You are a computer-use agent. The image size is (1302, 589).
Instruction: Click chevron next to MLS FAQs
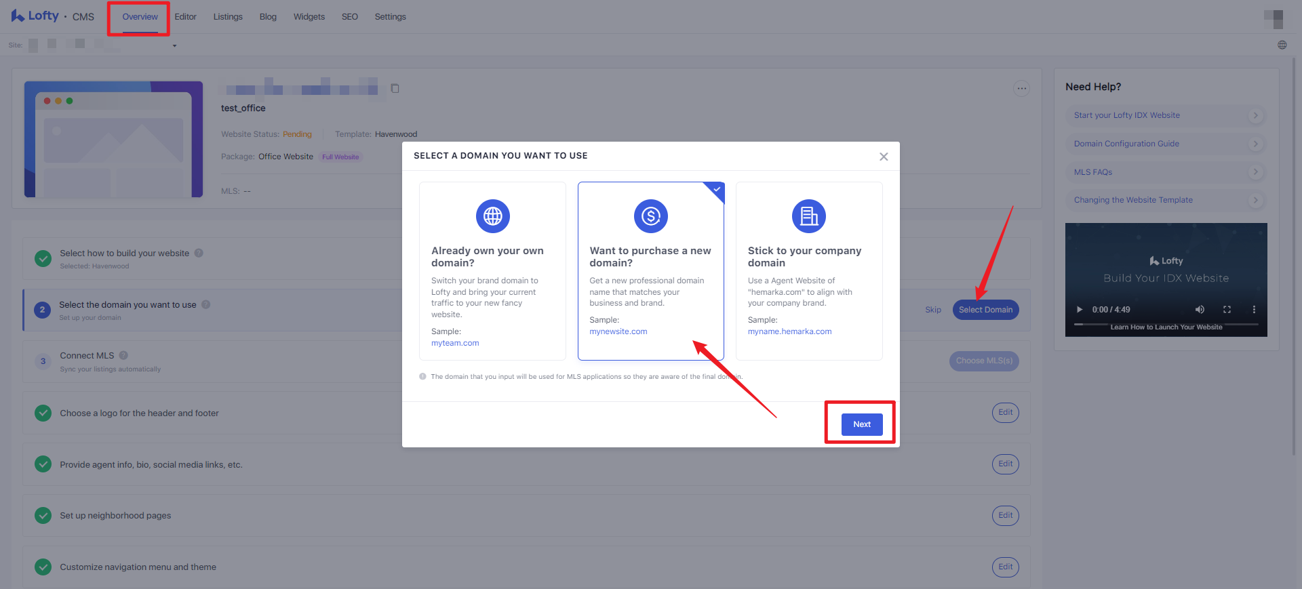1255,172
